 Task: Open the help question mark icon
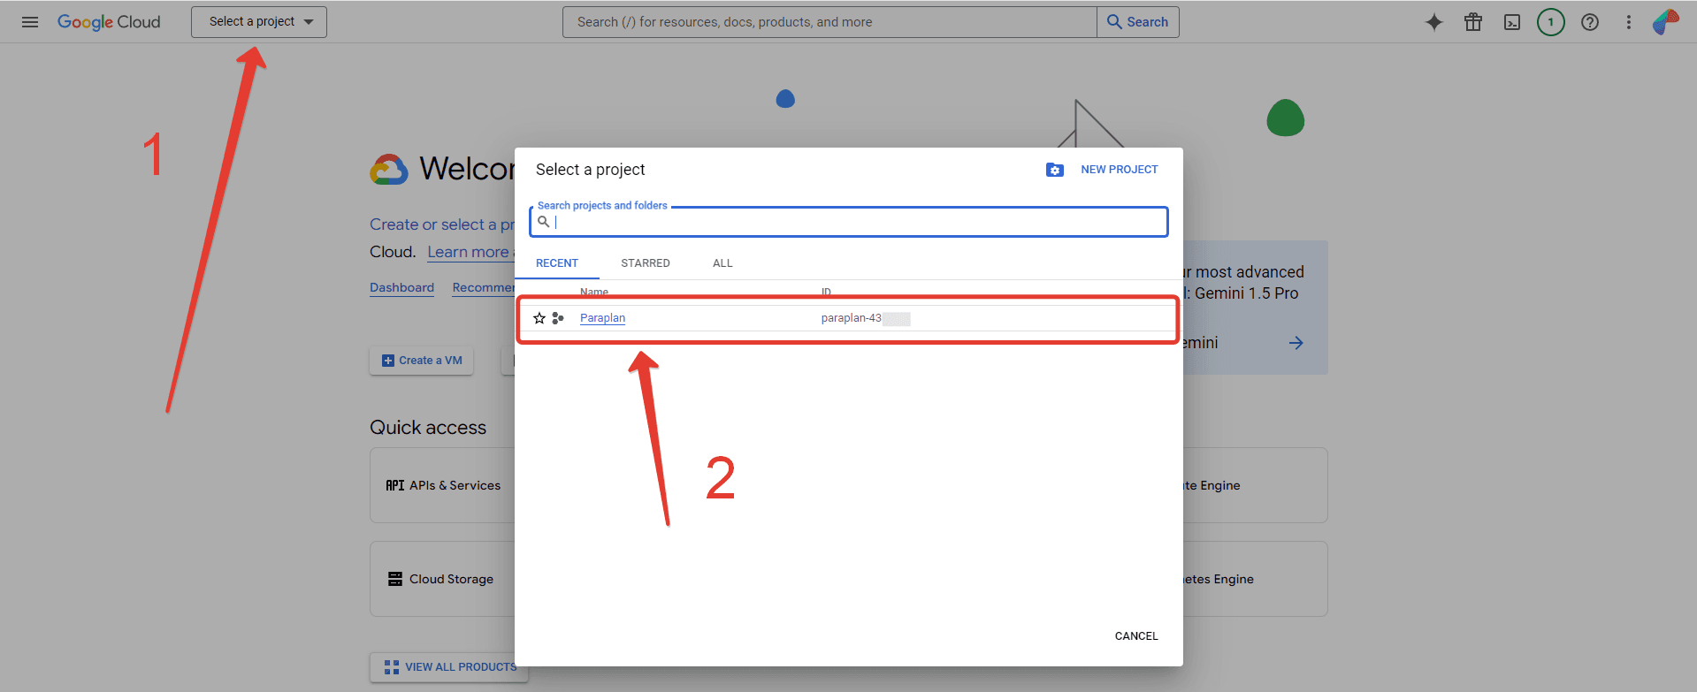(x=1589, y=22)
